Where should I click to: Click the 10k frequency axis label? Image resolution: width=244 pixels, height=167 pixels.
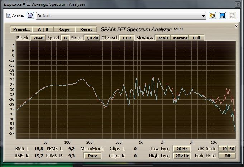click(x=214, y=142)
